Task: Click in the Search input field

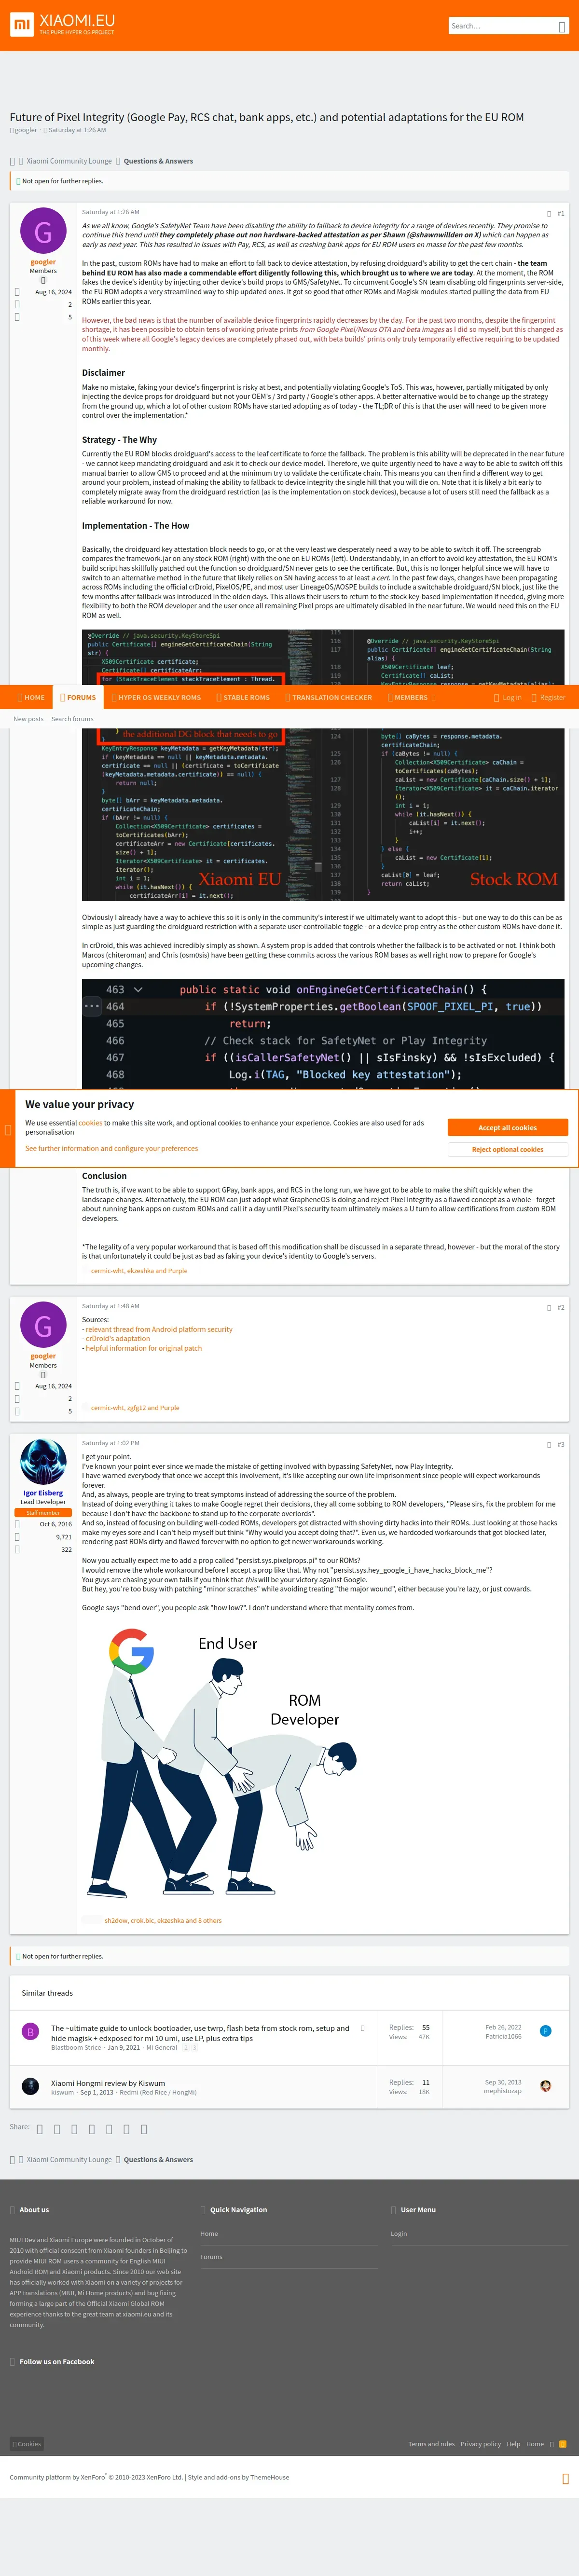Action: (501, 26)
